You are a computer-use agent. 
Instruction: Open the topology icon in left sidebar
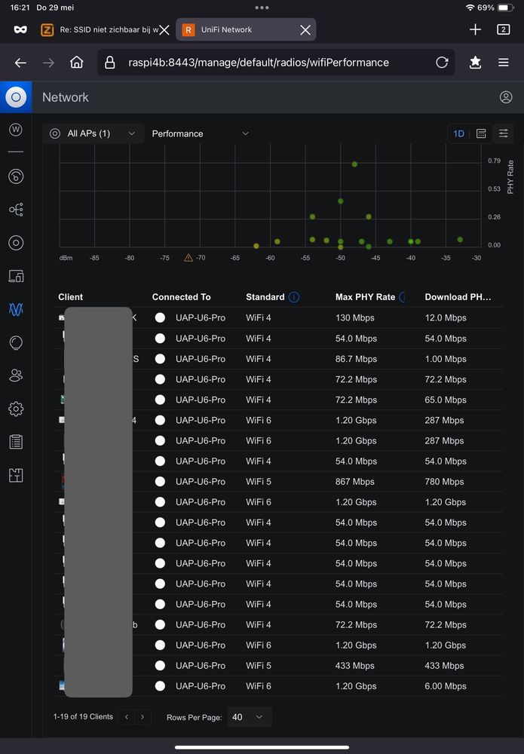click(16, 210)
